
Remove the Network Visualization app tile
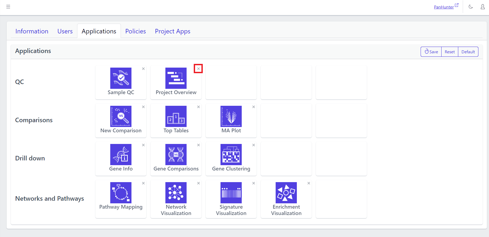click(x=198, y=183)
